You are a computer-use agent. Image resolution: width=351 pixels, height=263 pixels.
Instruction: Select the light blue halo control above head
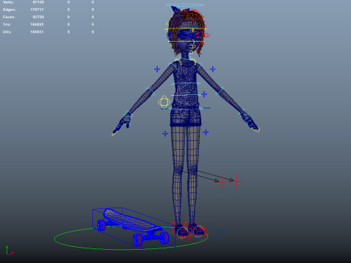click(x=185, y=5)
